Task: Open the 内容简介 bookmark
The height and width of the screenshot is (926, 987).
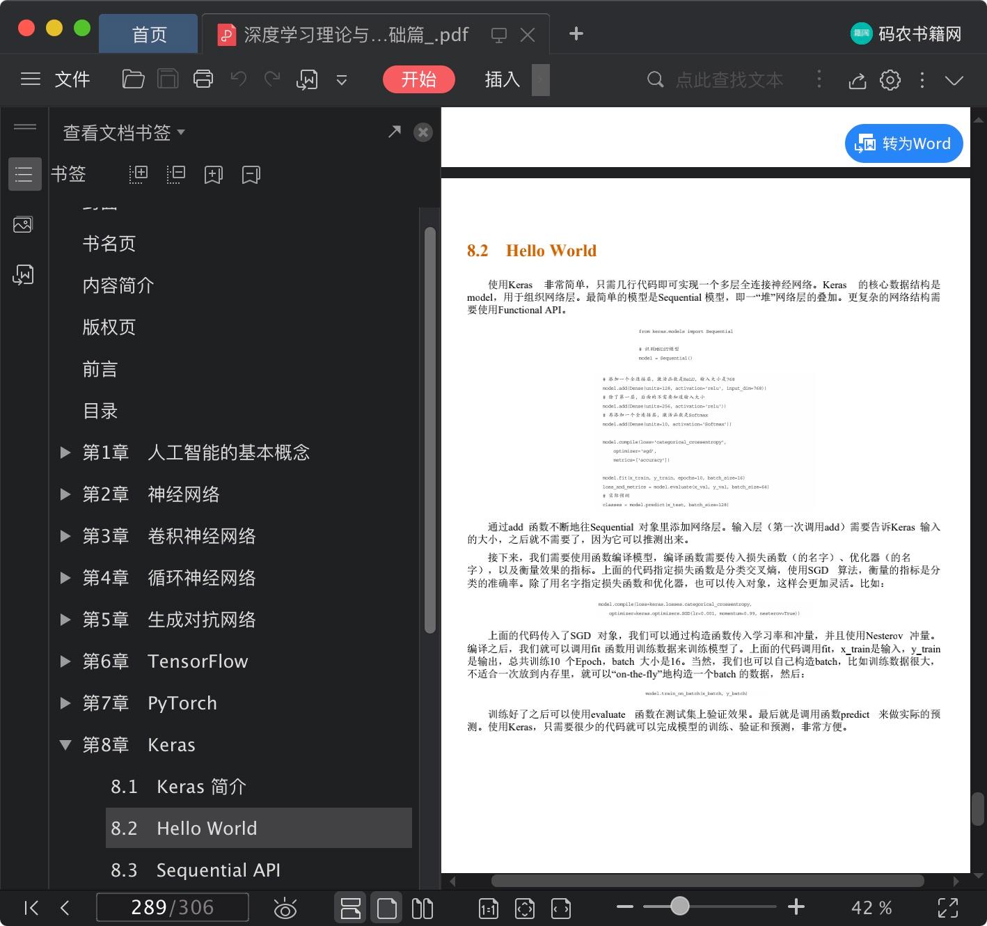Action: tap(118, 285)
